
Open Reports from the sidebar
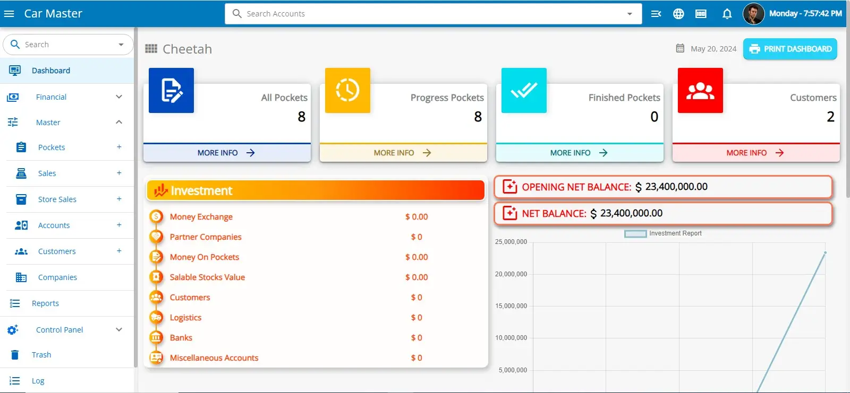[x=45, y=303]
